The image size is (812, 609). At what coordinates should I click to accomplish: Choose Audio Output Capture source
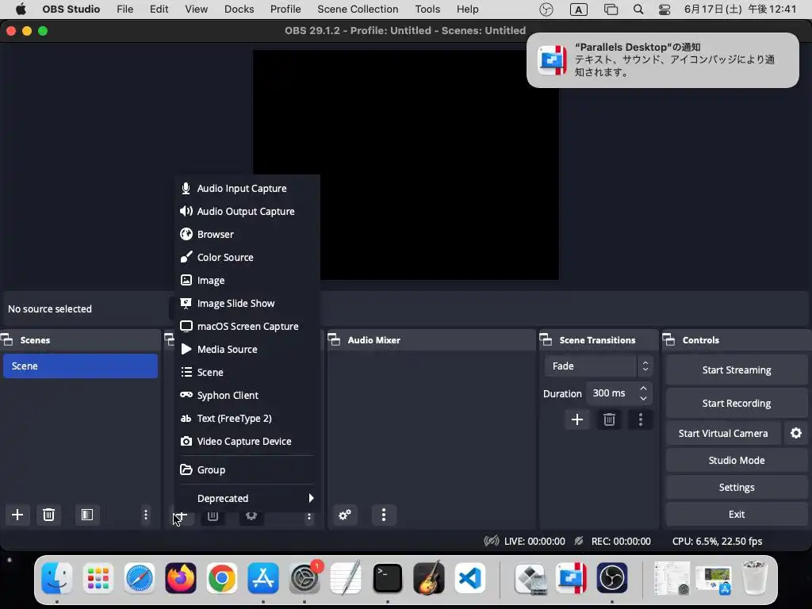pos(247,211)
